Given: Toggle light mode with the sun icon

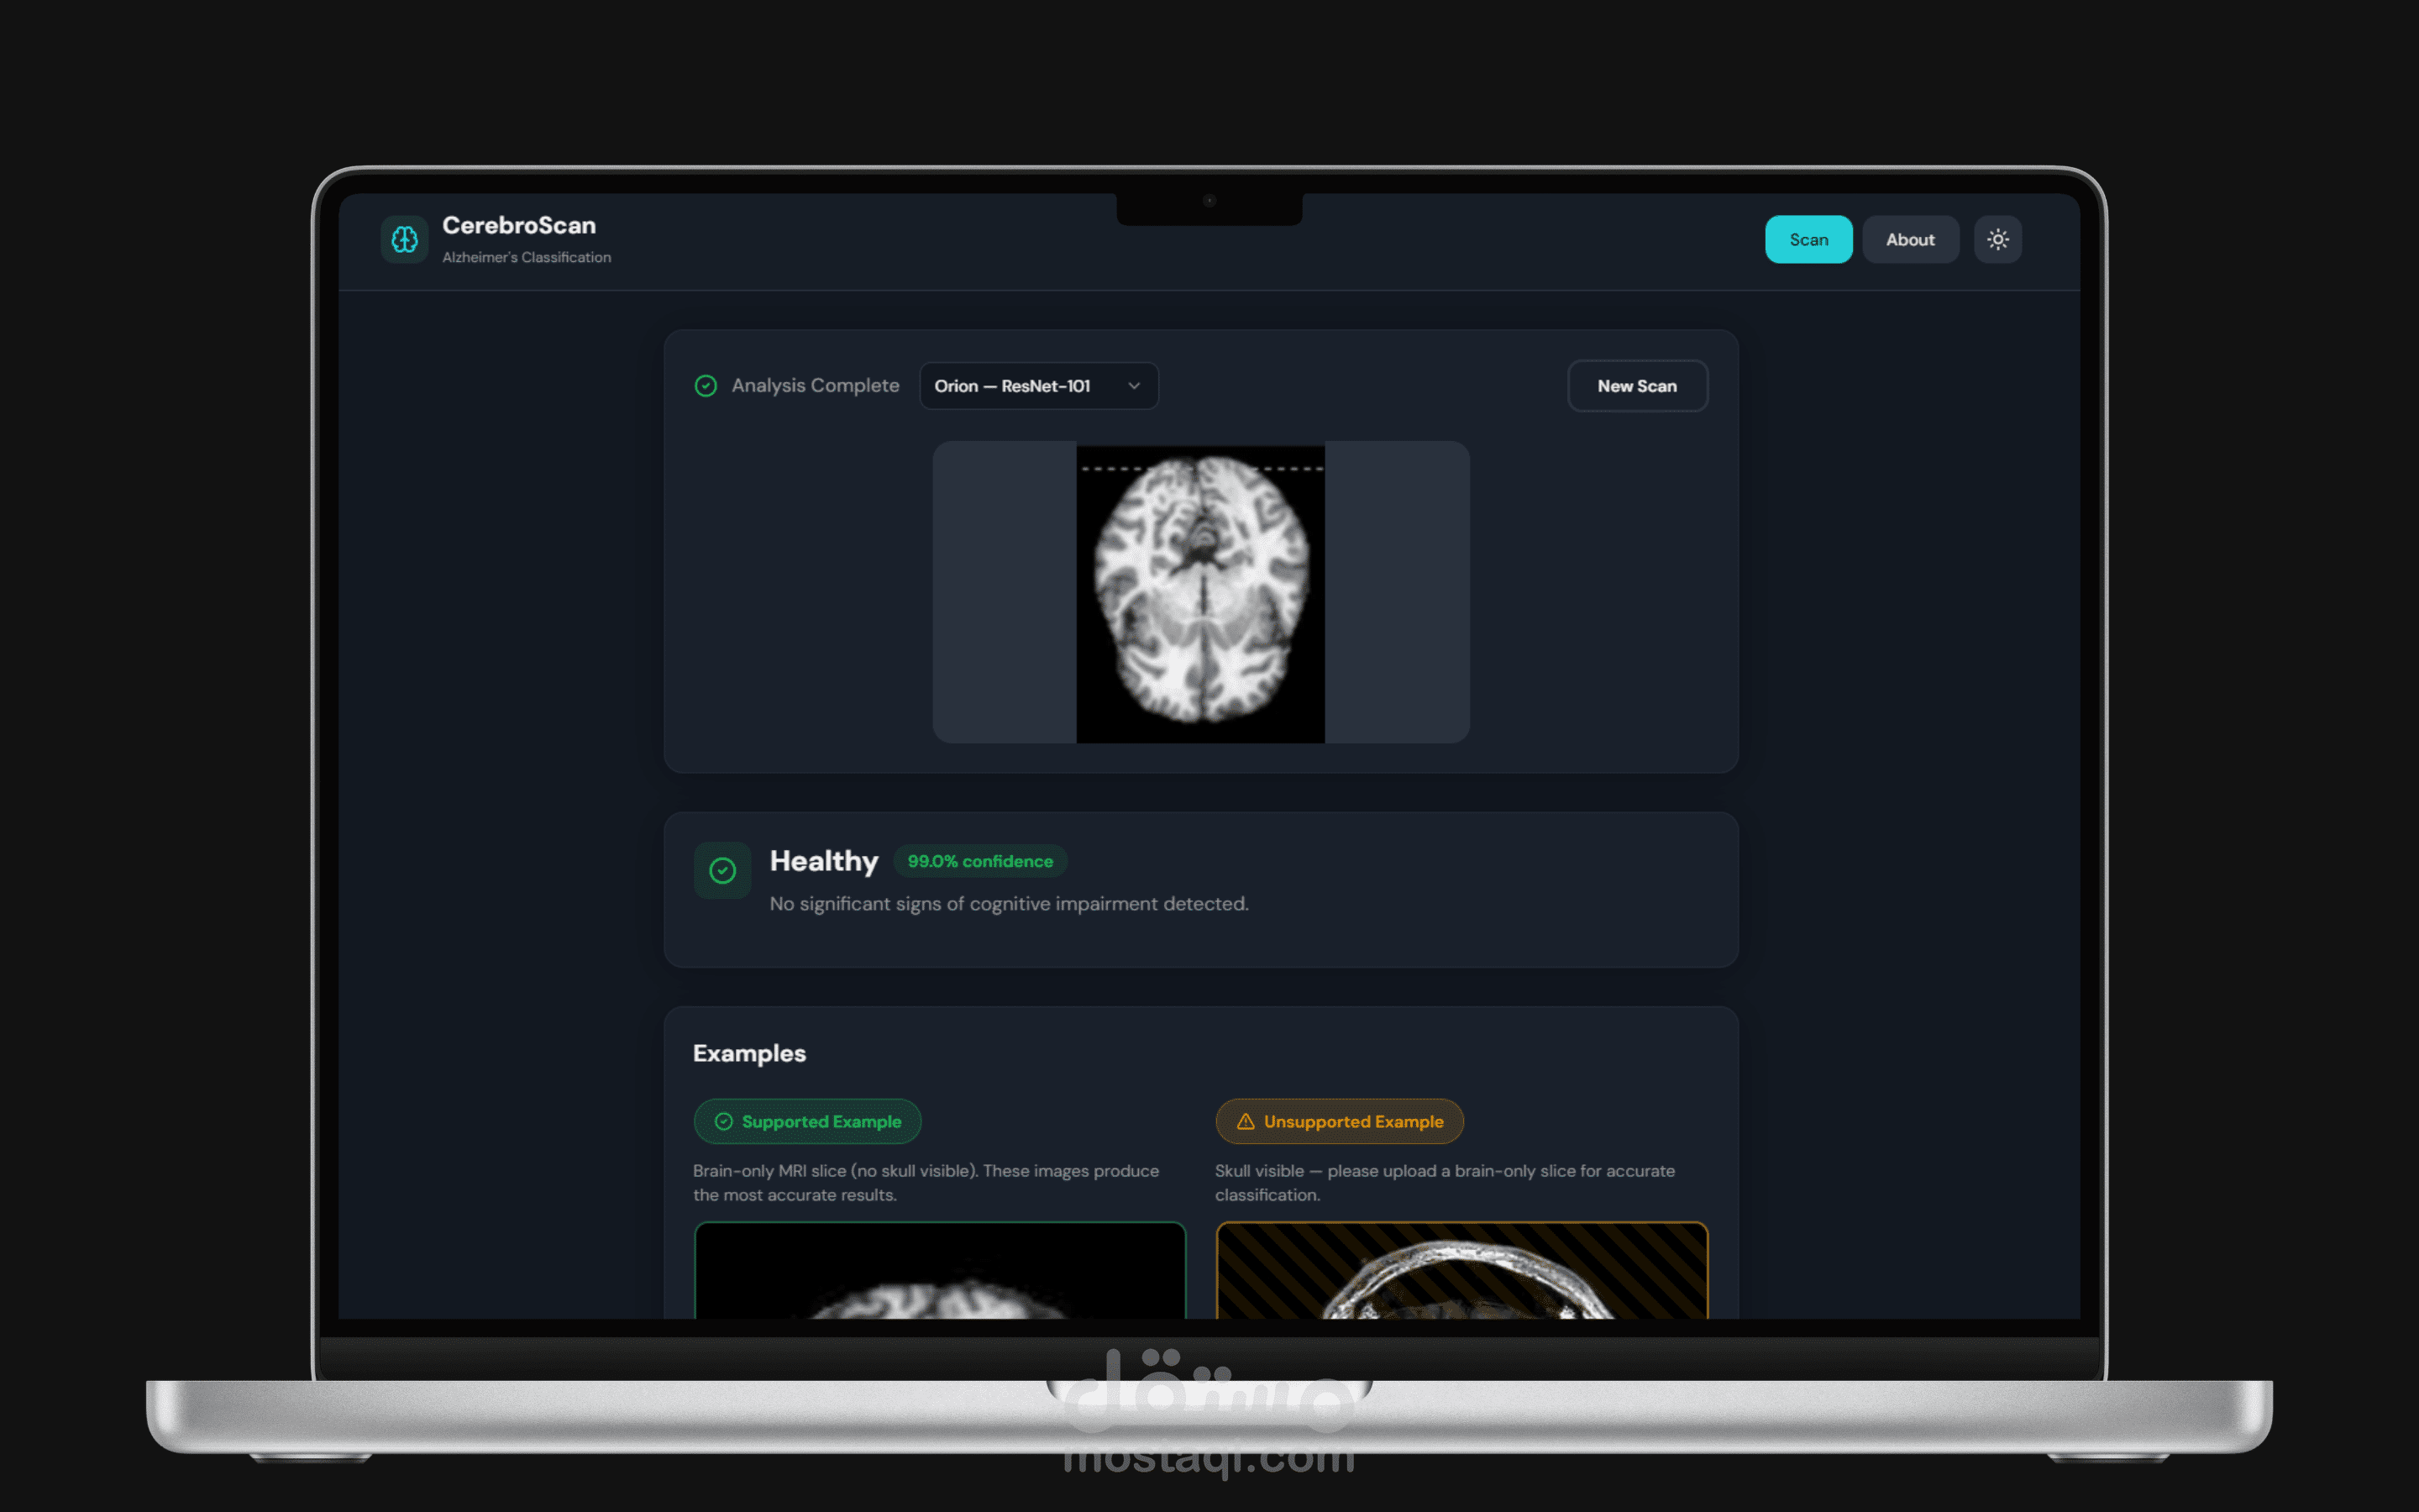Looking at the screenshot, I should 1997,240.
